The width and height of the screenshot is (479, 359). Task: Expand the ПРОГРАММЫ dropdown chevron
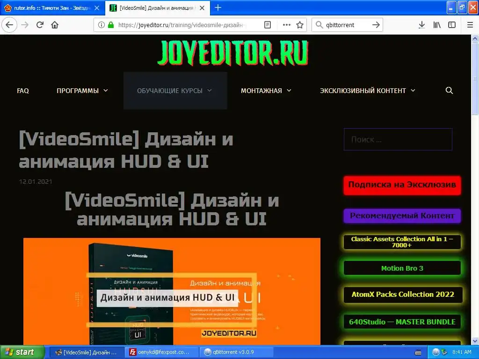pos(106,90)
